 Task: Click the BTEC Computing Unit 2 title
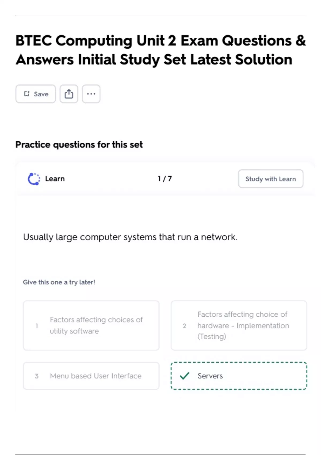click(160, 50)
